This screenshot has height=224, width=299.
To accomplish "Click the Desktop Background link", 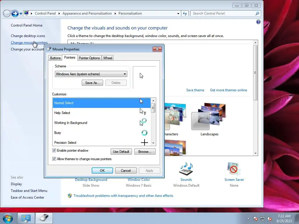I will (x=91, y=180).
